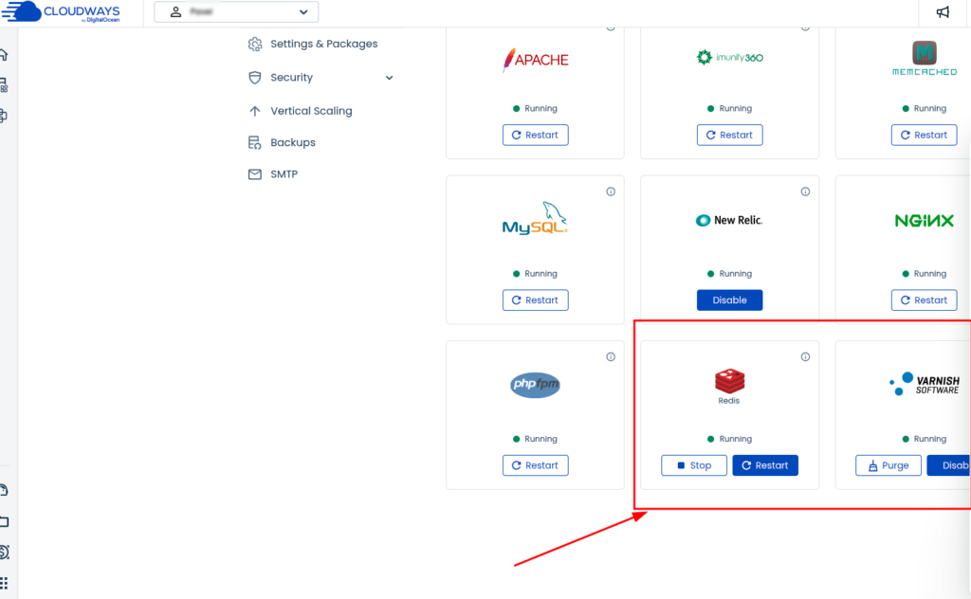The height and width of the screenshot is (599, 971).
Task: Click the Settings & Packages gear icon
Action: [254, 44]
